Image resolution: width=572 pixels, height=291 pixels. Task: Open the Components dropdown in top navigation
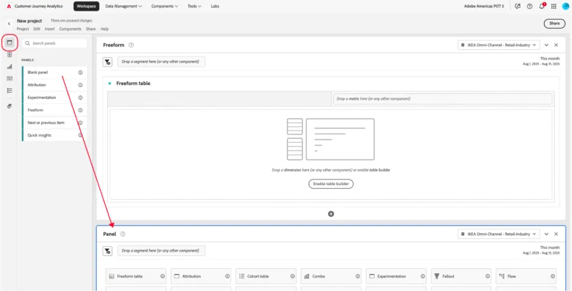click(164, 6)
